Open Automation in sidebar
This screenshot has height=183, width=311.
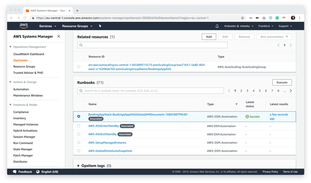click(21, 89)
